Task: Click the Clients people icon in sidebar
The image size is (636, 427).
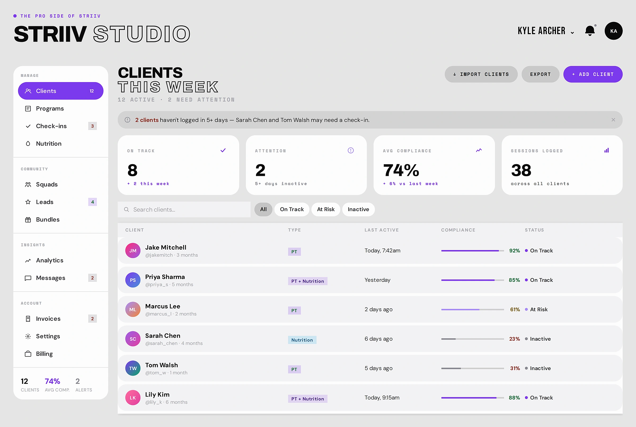Action: point(28,91)
